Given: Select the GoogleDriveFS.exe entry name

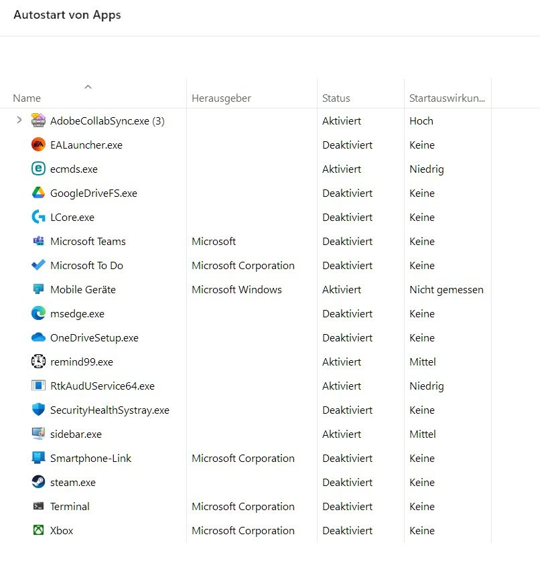Looking at the screenshot, I should (x=94, y=193).
